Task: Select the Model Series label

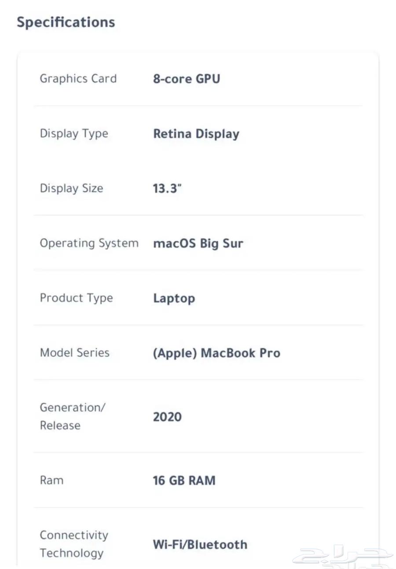Action: click(x=75, y=352)
